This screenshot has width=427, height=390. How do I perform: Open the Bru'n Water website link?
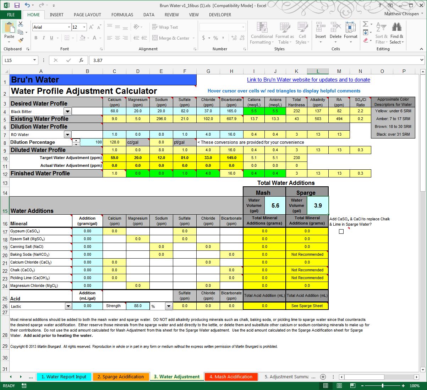(x=308, y=80)
